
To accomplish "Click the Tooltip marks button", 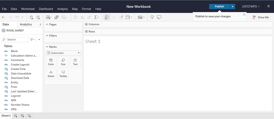I will pyautogui.click(x=63, y=74).
